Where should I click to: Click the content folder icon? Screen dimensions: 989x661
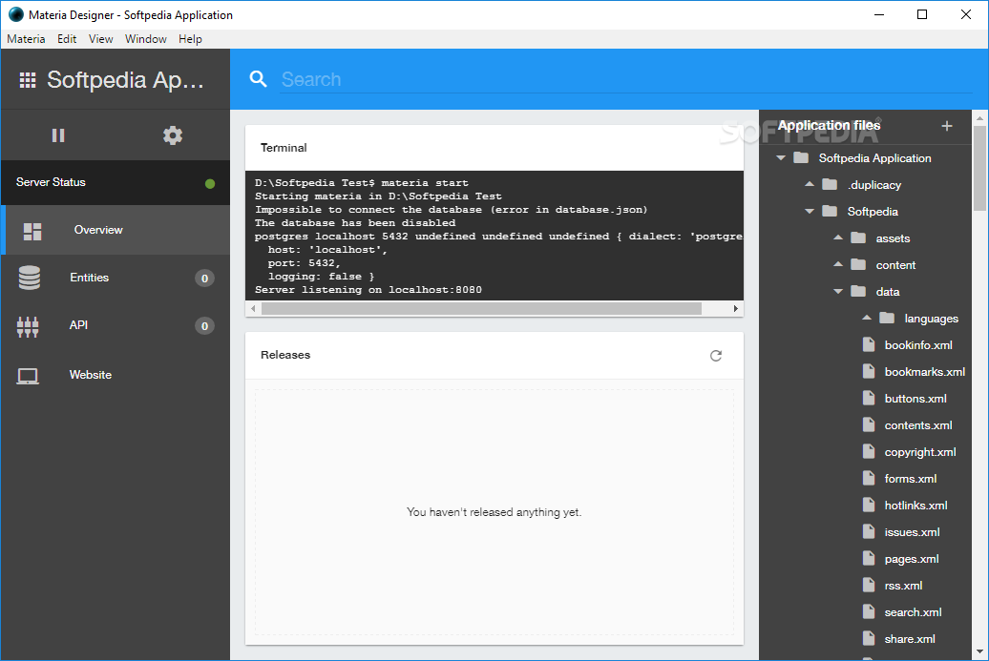[858, 264]
